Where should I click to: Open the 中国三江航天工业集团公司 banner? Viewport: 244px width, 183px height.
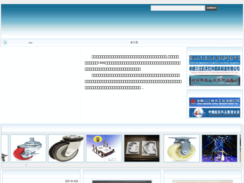click(x=214, y=102)
